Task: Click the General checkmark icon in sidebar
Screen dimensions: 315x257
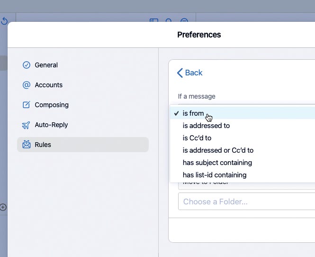Action: pos(27,65)
